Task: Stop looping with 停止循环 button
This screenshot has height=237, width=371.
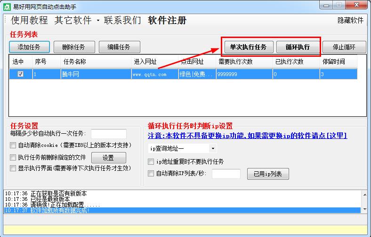Action: [344, 47]
